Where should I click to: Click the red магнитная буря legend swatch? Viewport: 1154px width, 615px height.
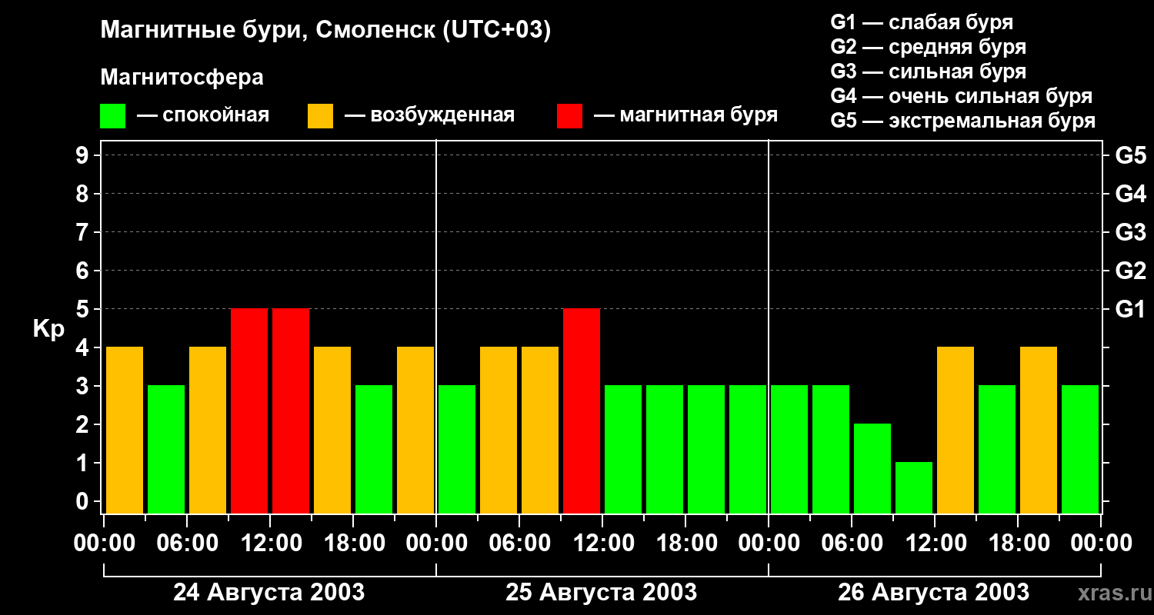tap(569, 116)
